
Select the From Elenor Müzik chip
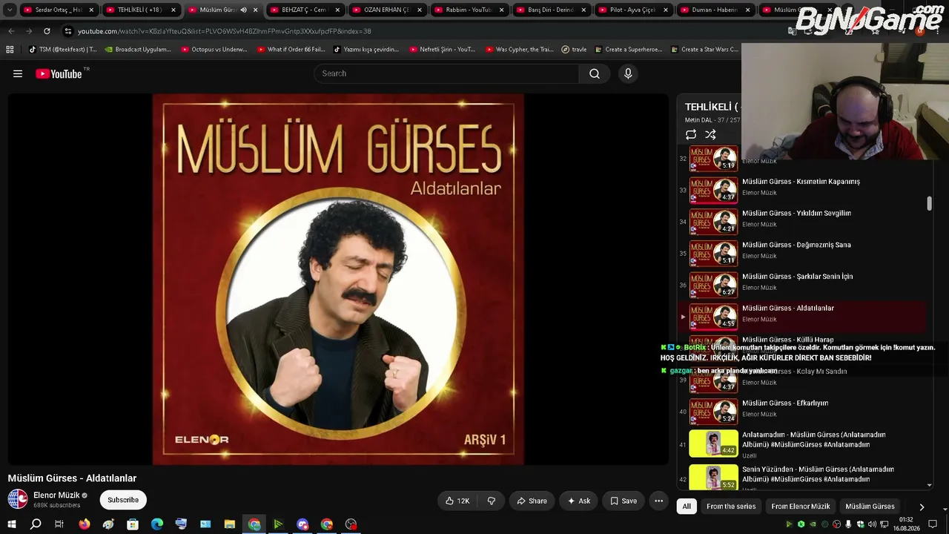pyautogui.click(x=801, y=507)
